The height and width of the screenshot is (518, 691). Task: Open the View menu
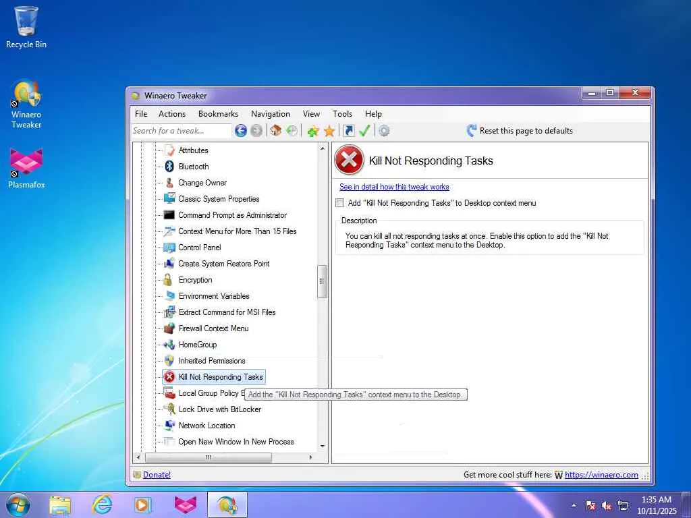[311, 113]
